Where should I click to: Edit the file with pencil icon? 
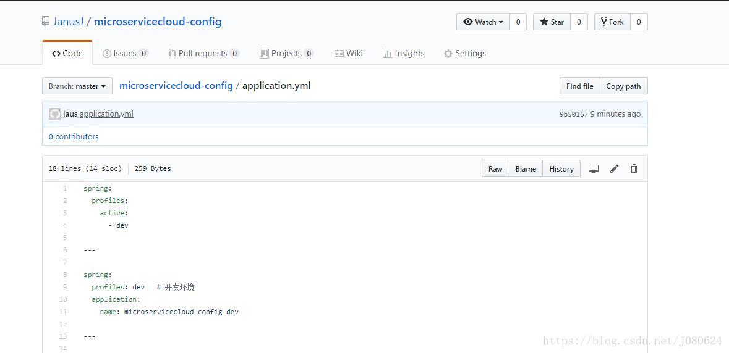[614, 169]
